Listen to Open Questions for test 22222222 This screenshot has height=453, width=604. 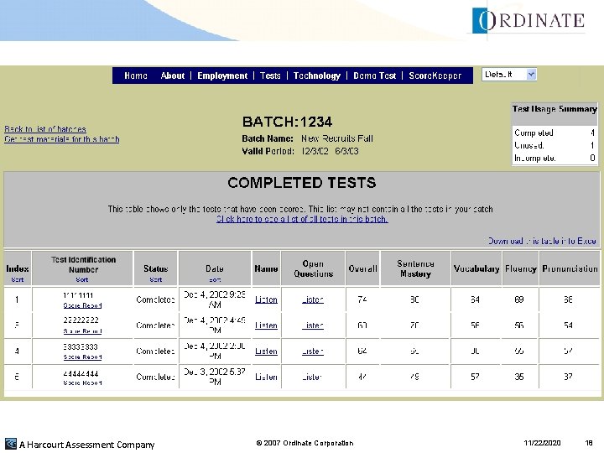pos(313,325)
